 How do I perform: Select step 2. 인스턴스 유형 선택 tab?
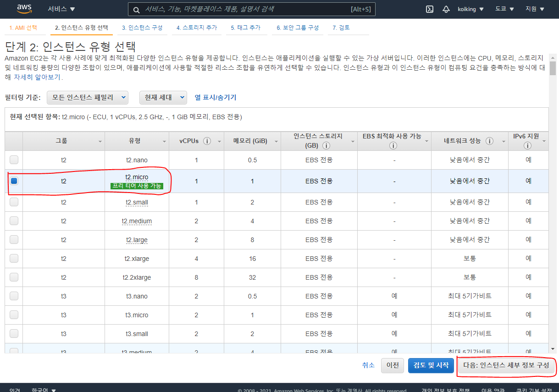pyautogui.click(x=81, y=28)
